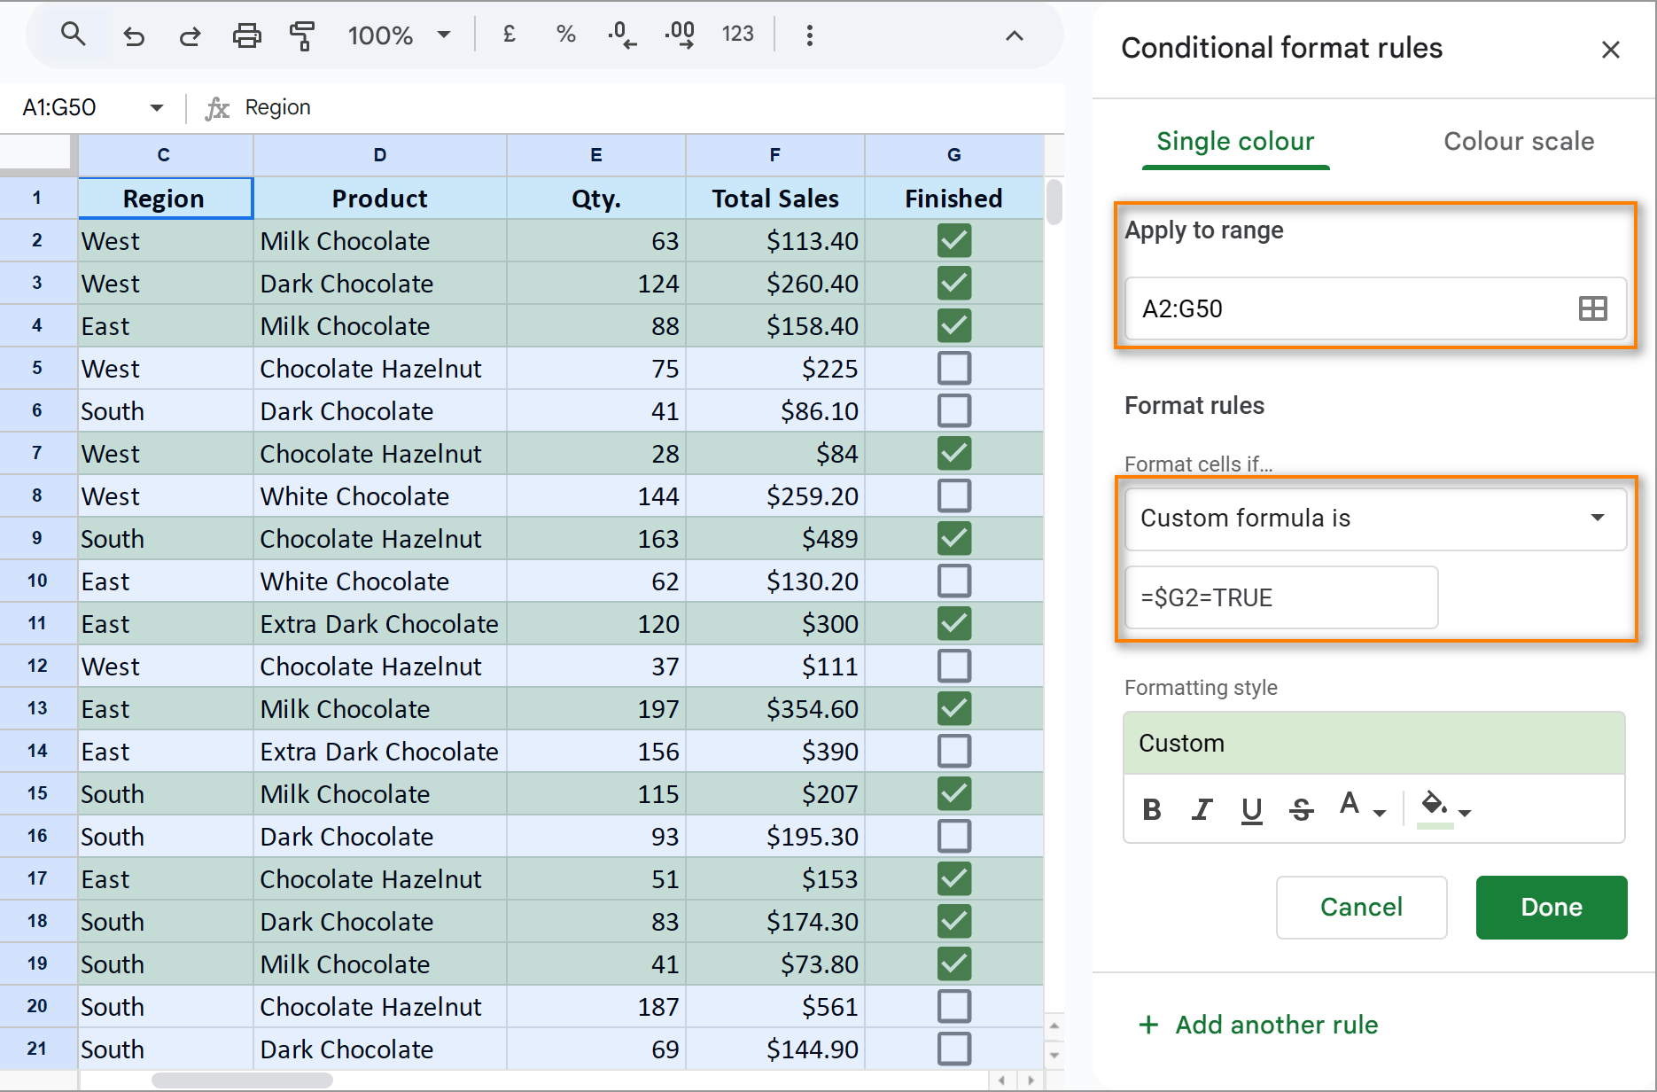Viewport: 1657px width, 1092px height.
Task: Open text colour picker in formatting style
Action: pyautogui.click(x=1361, y=807)
